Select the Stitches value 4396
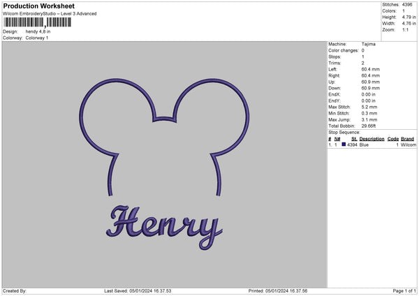 [406, 4]
